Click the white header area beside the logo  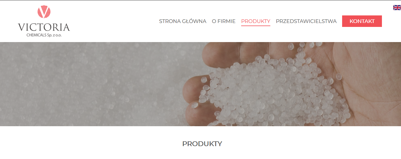(112, 21)
